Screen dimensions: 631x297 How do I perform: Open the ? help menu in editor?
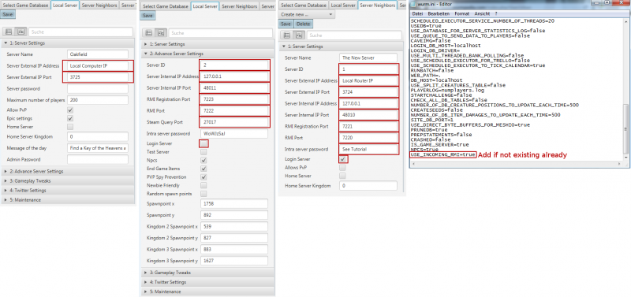(496, 13)
